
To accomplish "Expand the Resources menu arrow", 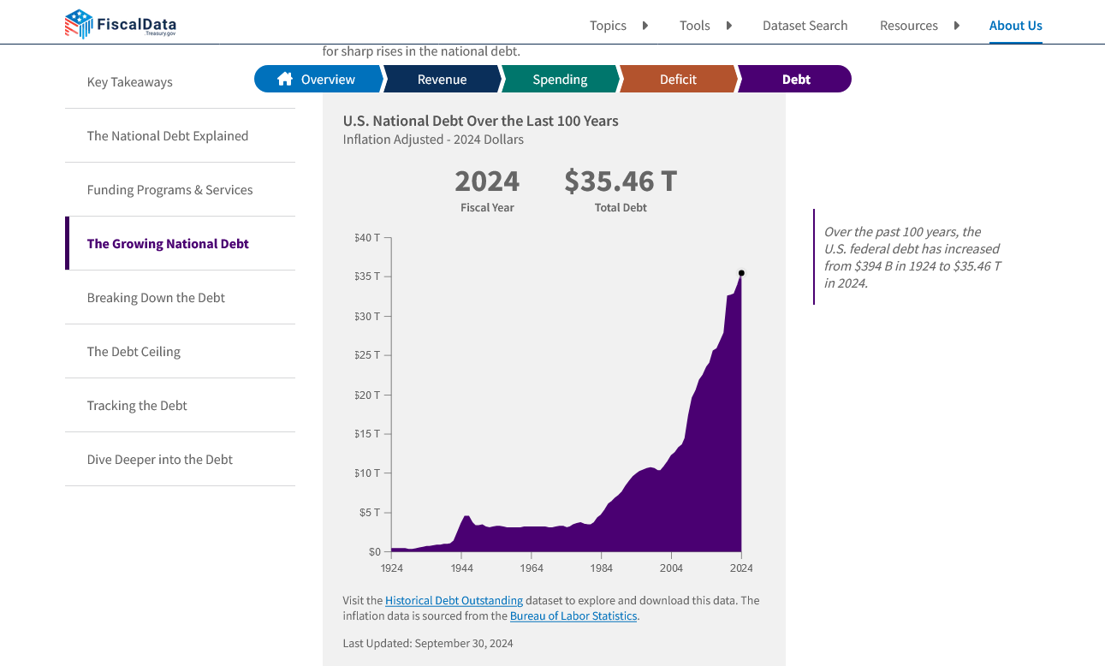I will click(957, 26).
